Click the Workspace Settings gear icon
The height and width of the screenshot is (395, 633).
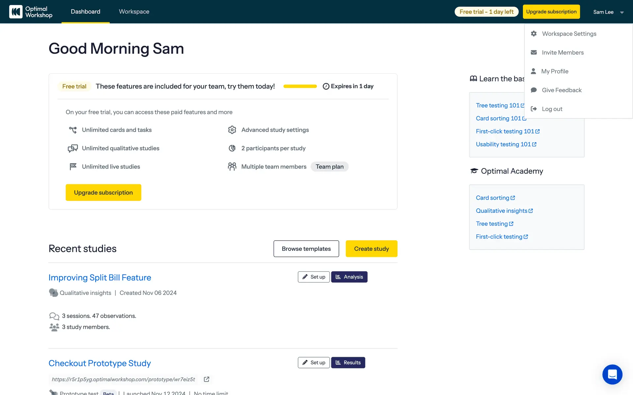tap(534, 34)
